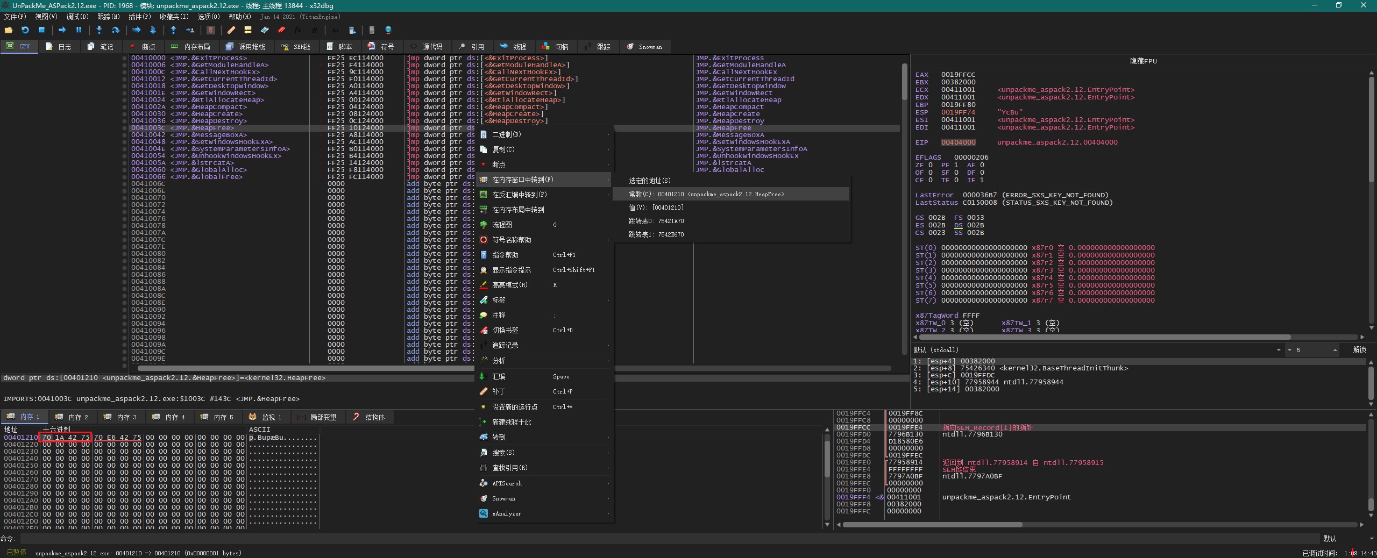Click the Open file folder toolbar icon
This screenshot has height=558, width=1377.
point(9,30)
